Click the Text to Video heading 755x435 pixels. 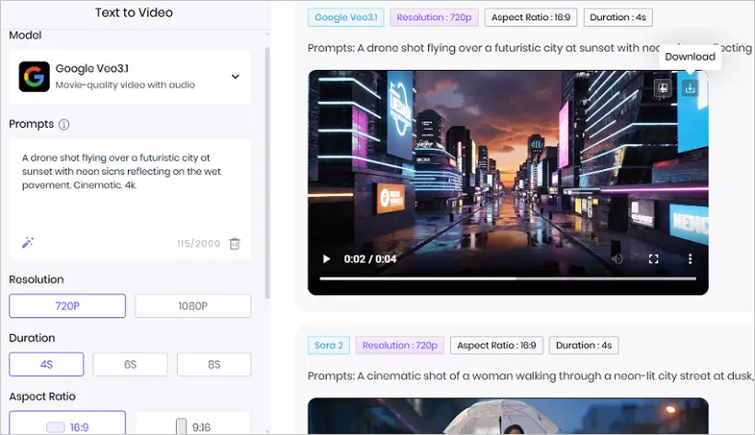pyautogui.click(x=134, y=13)
